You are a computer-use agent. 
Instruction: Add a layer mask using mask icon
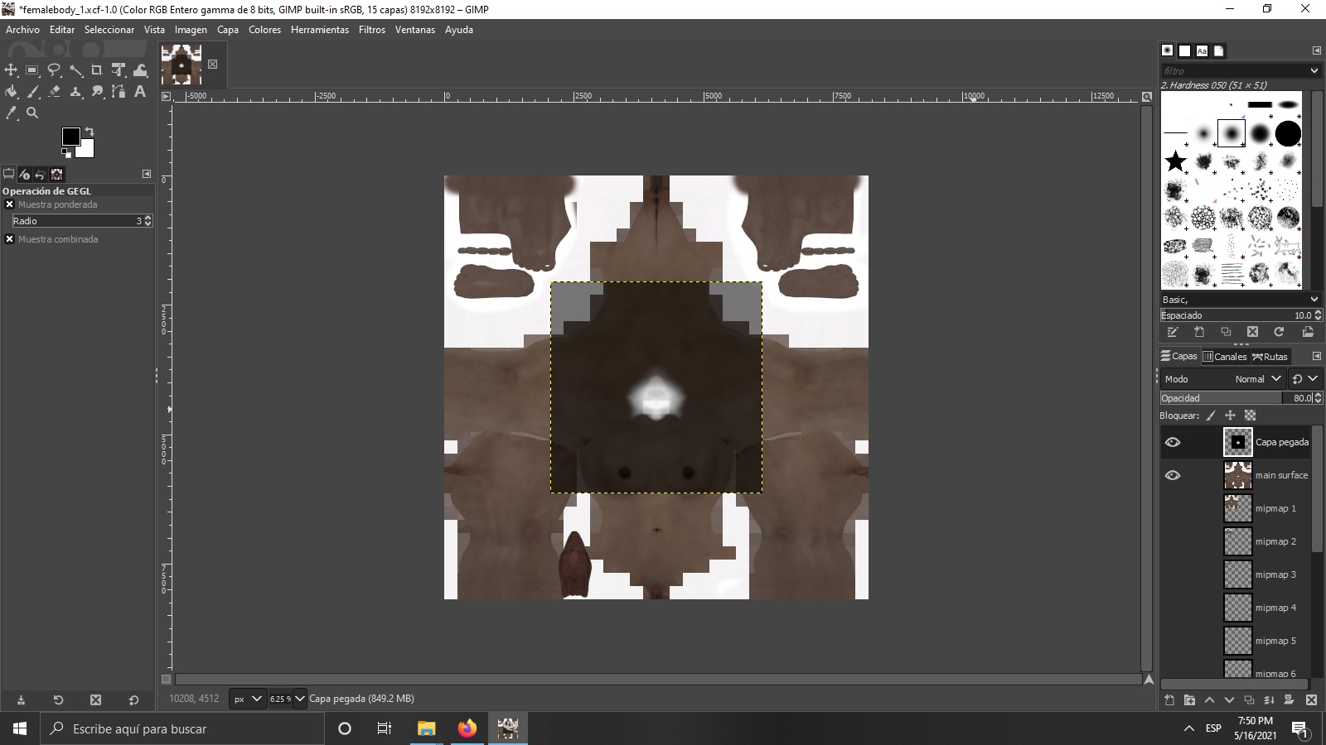(1289, 700)
